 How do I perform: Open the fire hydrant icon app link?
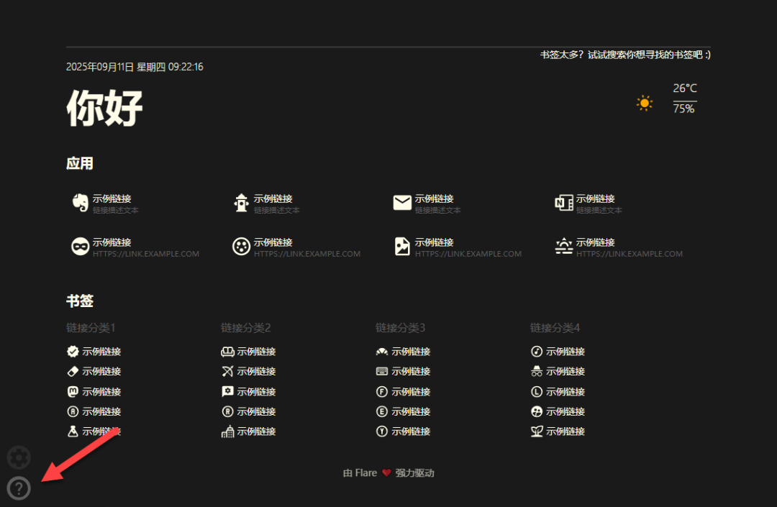267,204
